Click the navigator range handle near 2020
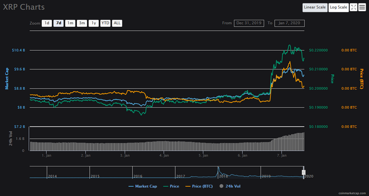This screenshot has width=369, height=196. (x=303, y=172)
